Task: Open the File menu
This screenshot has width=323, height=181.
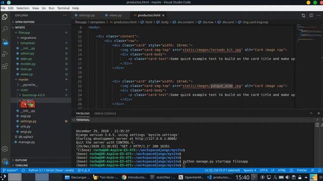Action: 3,8
